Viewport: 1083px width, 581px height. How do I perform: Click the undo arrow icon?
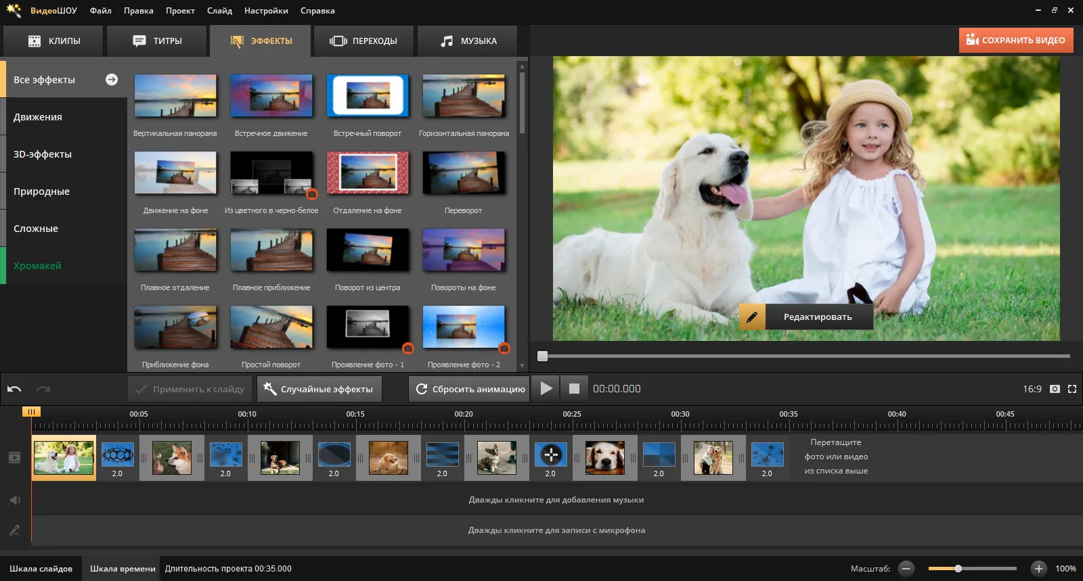pyautogui.click(x=14, y=389)
